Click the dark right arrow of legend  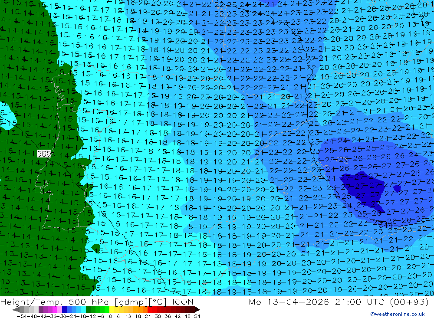[197, 309]
